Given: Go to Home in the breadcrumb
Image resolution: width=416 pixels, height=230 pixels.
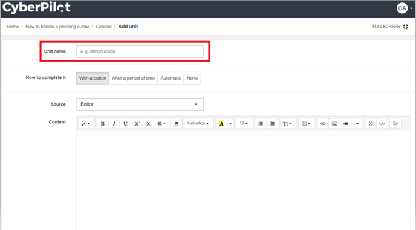Looking at the screenshot, I should [13, 27].
